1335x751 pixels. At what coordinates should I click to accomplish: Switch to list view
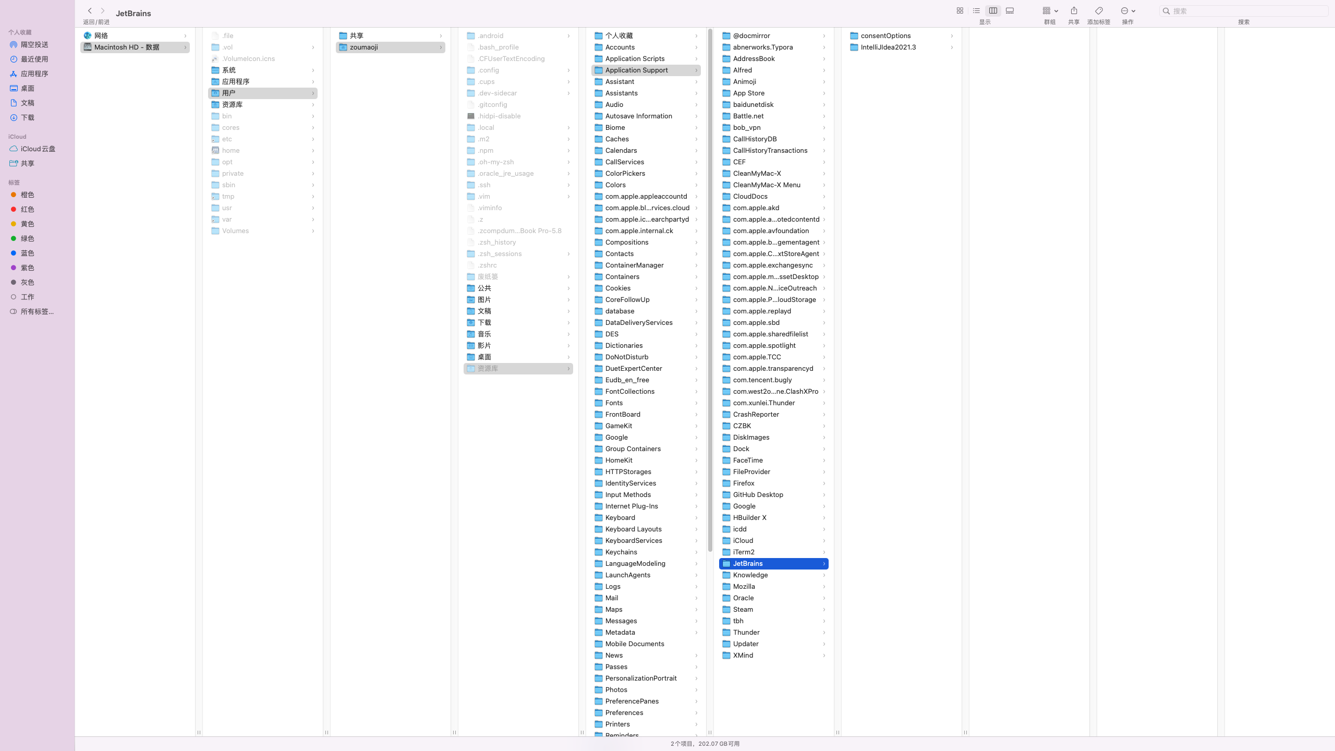point(976,10)
